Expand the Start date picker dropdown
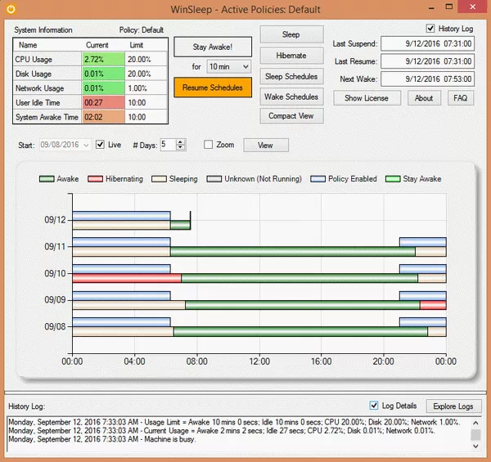491x462 pixels. (x=86, y=145)
